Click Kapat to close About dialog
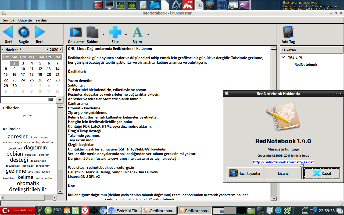This screenshot has width=344, height=215. click(322, 173)
